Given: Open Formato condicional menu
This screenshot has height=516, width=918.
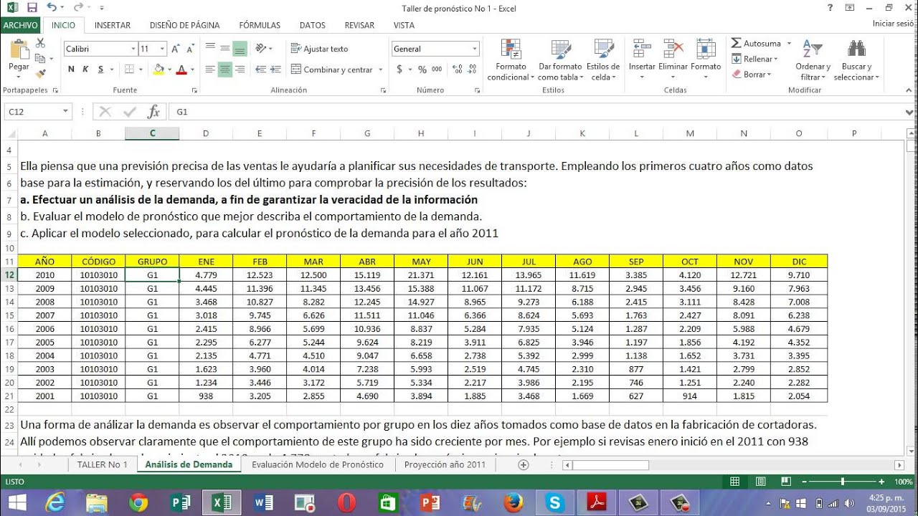Looking at the screenshot, I should point(511,61).
